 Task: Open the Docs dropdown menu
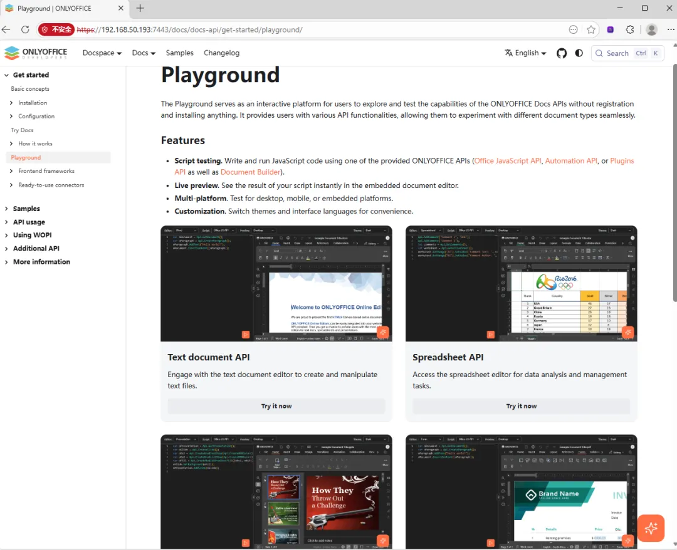[x=144, y=53]
